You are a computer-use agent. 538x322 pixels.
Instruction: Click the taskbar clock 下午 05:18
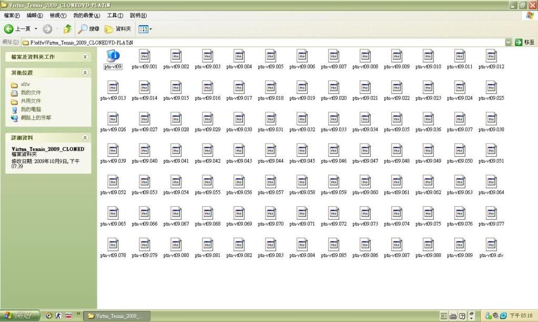[x=521, y=316]
